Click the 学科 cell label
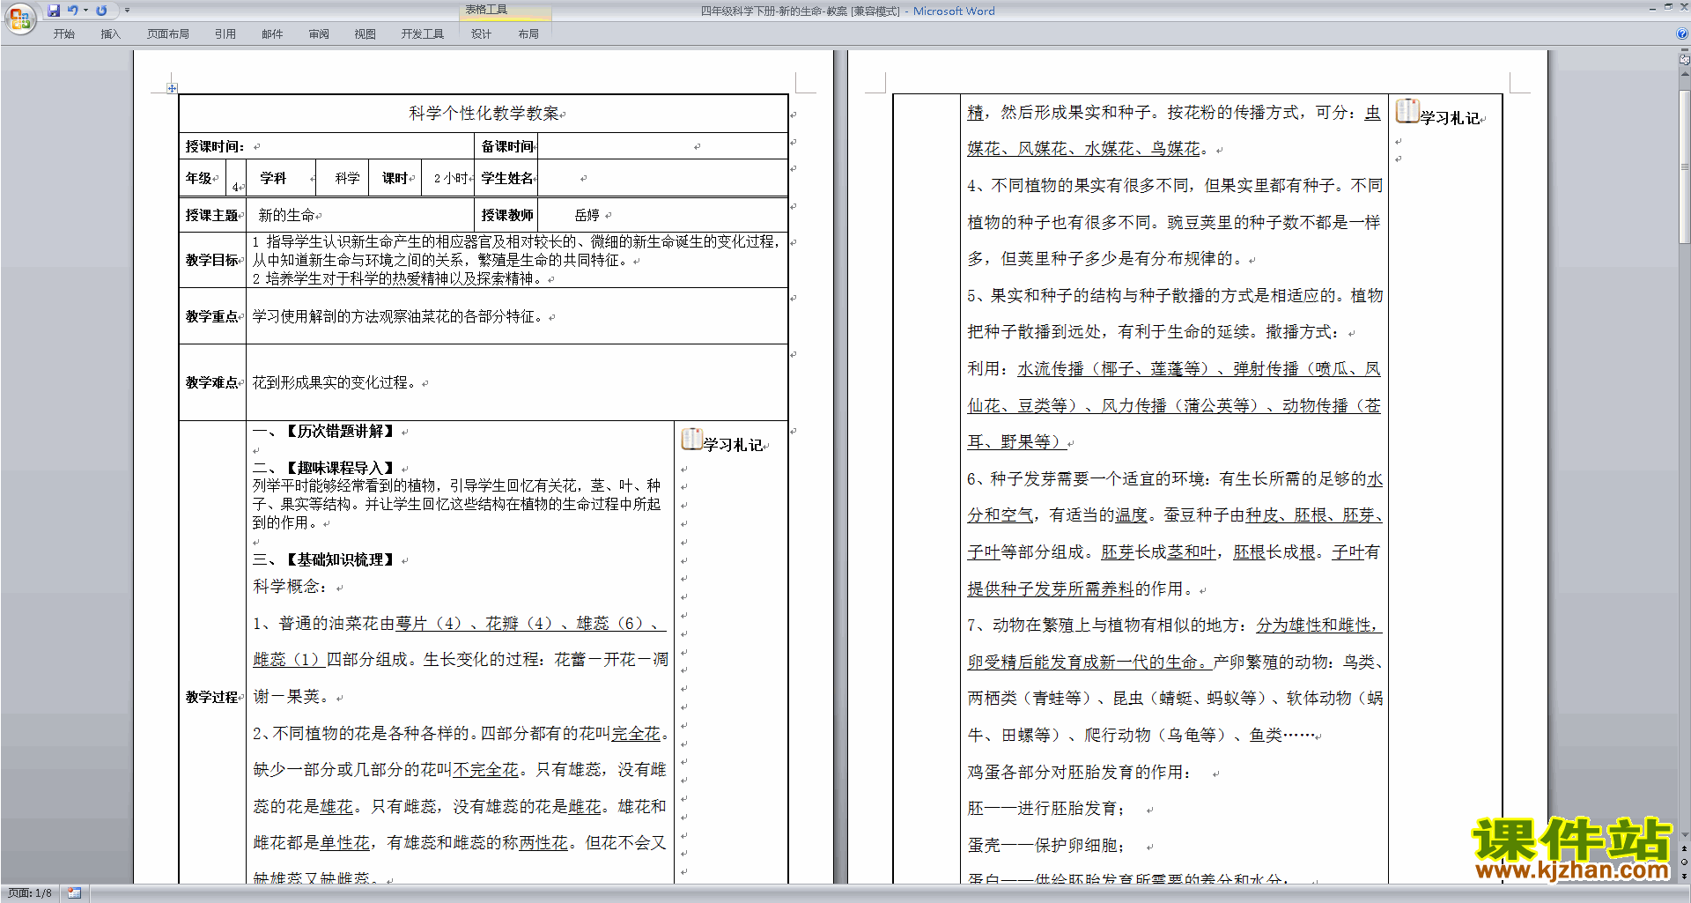Viewport: 1691px width, 903px height. pos(273,178)
